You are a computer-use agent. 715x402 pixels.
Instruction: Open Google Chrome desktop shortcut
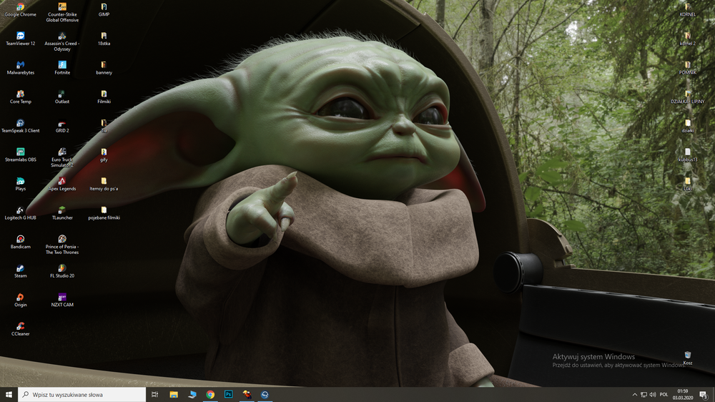click(x=21, y=10)
